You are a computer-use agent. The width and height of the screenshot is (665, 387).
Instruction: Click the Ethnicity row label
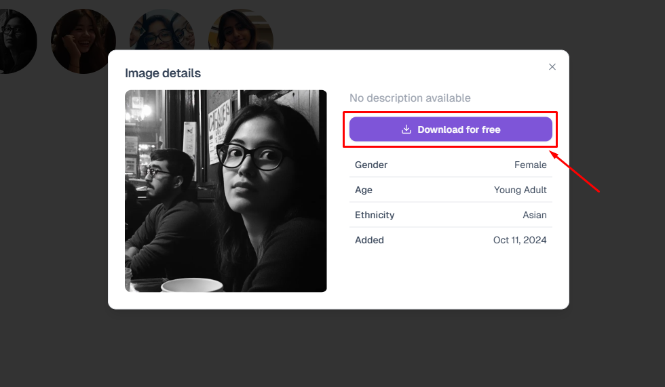click(375, 215)
